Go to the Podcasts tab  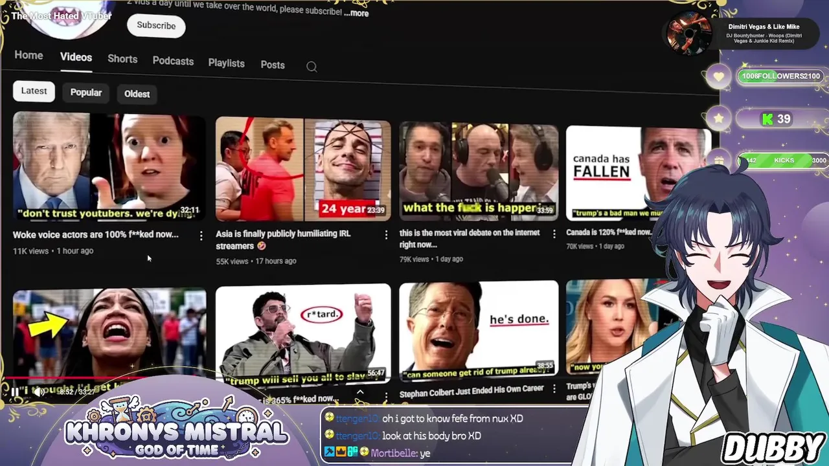(173, 61)
